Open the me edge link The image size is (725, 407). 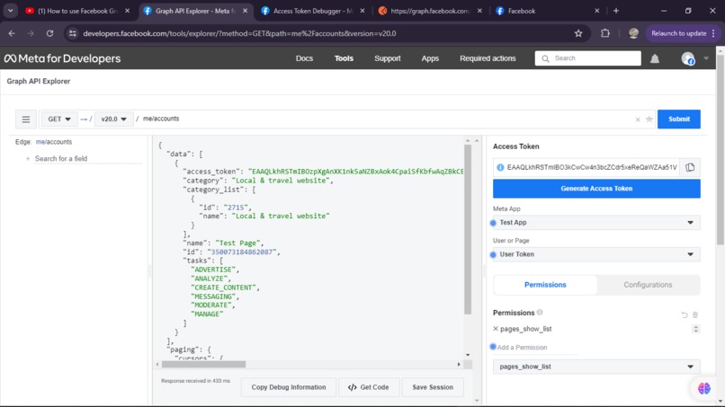coord(40,142)
